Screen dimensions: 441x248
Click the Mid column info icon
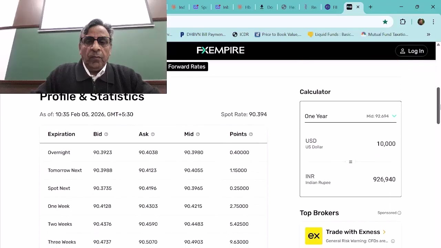click(x=198, y=134)
